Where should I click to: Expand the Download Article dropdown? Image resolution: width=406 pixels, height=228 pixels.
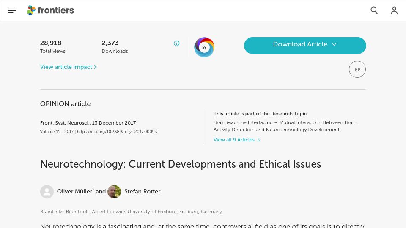[x=305, y=46]
